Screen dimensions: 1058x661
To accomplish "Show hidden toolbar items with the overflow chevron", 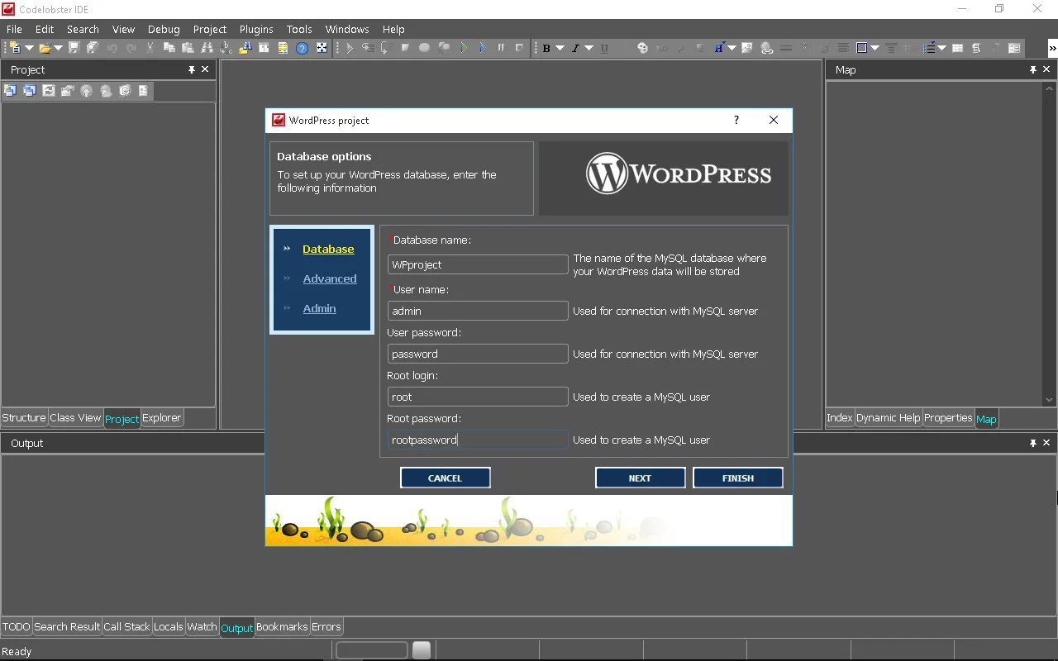I will click(1052, 48).
